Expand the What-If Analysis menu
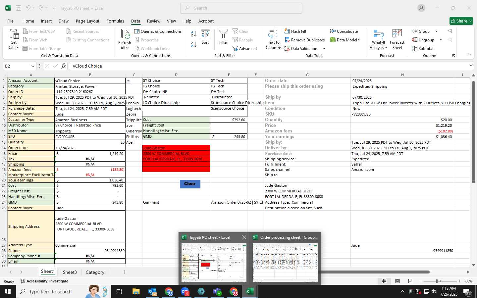The width and height of the screenshot is (477, 298). pyautogui.click(x=379, y=39)
